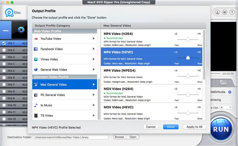Click the Apply to All button
This screenshot has width=238, height=146.
coord(194,127)
